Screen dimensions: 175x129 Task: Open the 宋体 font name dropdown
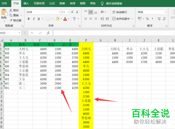60,12
